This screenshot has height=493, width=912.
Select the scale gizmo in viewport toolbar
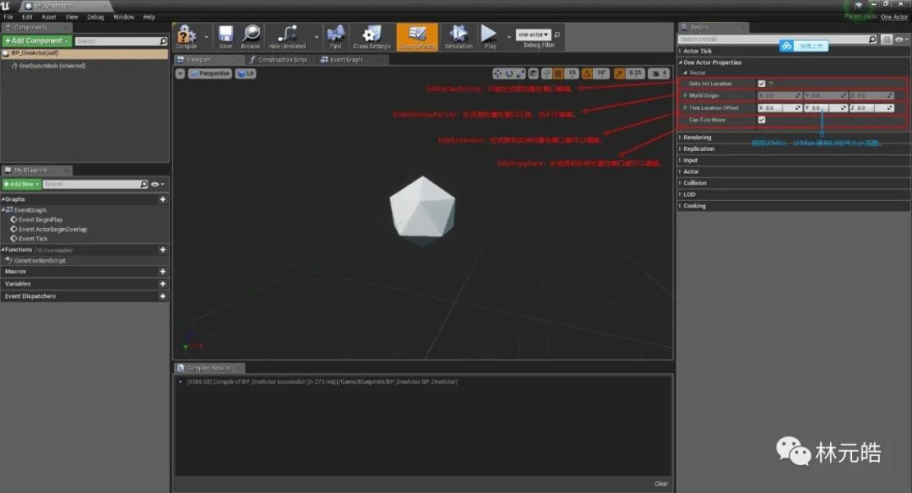pyautogui.click(x=520, y=73)
